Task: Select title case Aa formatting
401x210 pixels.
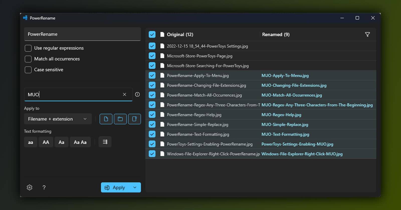Action: click(61, 142)
